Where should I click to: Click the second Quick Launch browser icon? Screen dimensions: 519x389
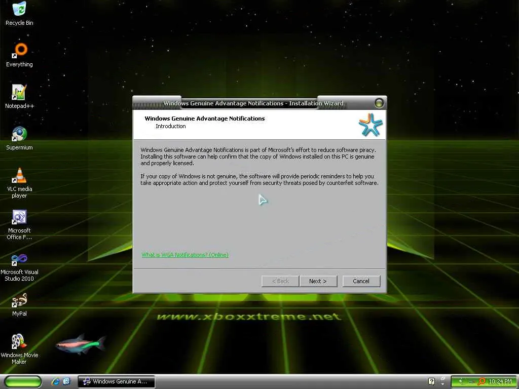(x=66, y=381)
